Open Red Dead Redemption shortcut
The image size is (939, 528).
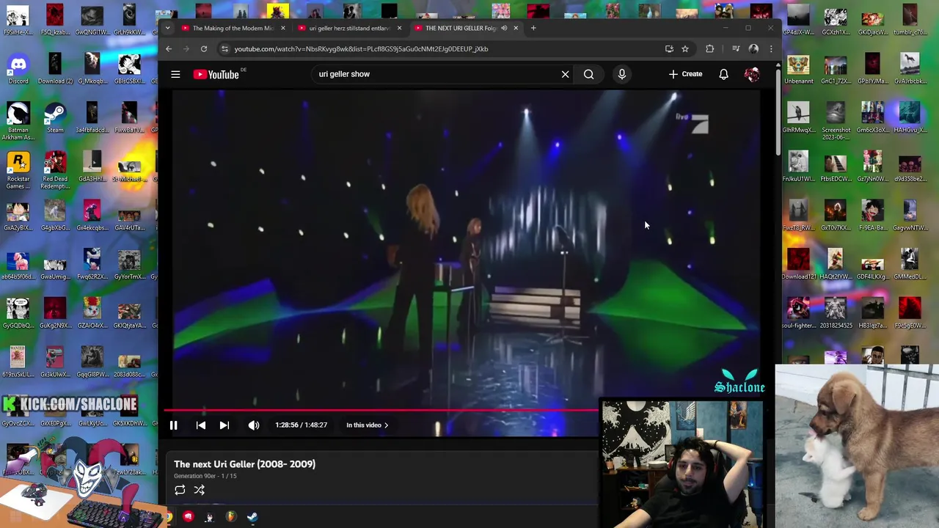(55, 170)
